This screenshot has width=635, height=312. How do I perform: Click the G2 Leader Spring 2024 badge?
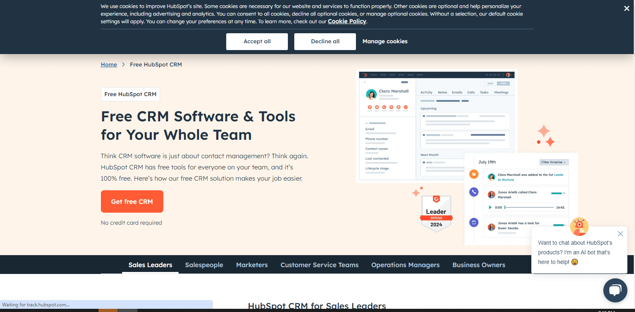pos(436,213)
